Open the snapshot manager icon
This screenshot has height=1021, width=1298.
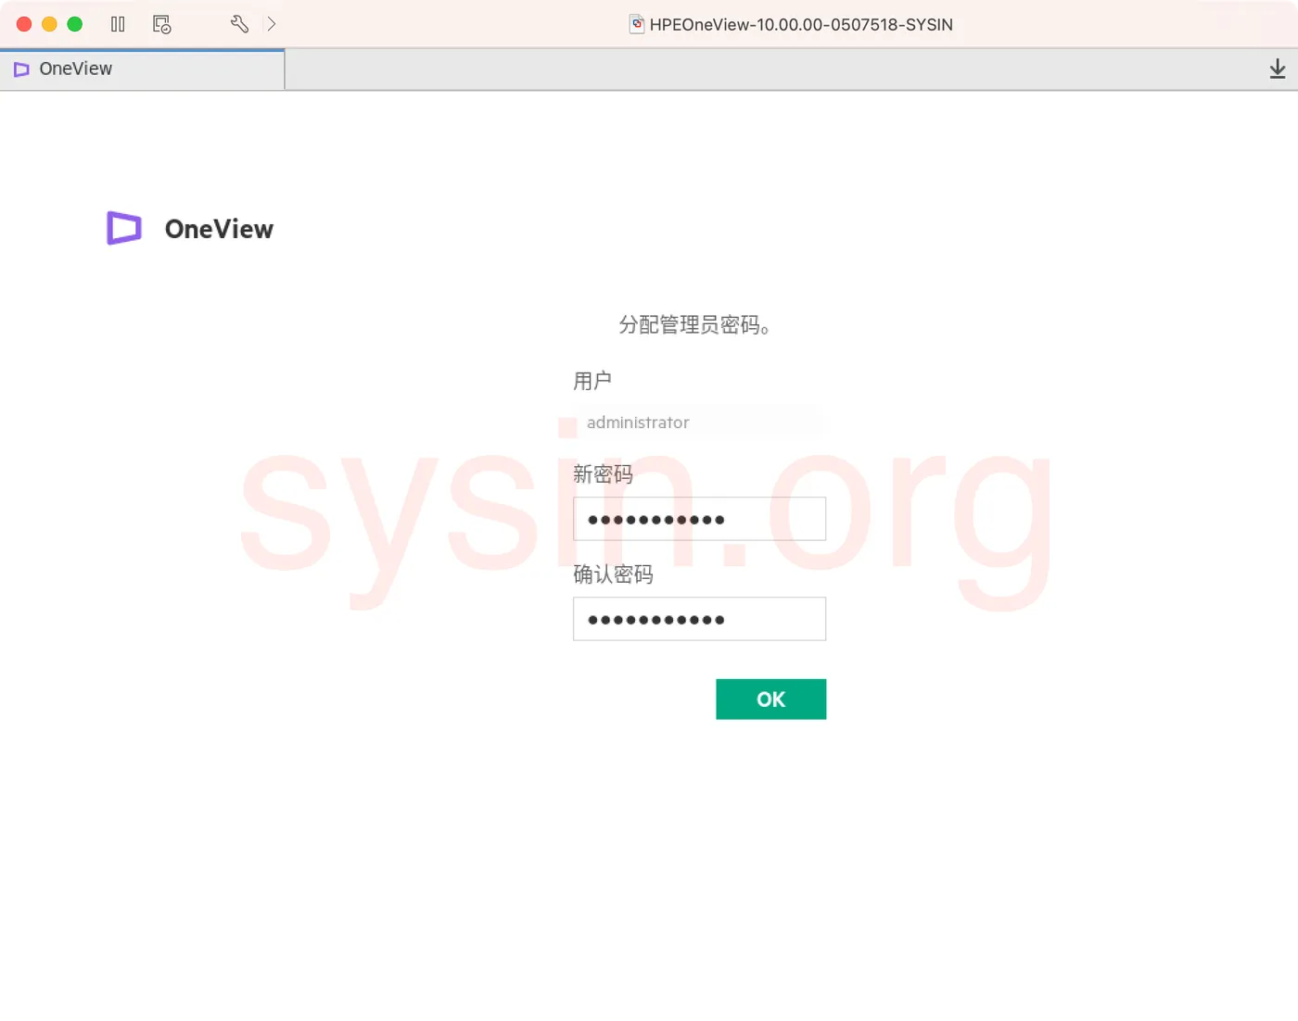tap(162, 24)
